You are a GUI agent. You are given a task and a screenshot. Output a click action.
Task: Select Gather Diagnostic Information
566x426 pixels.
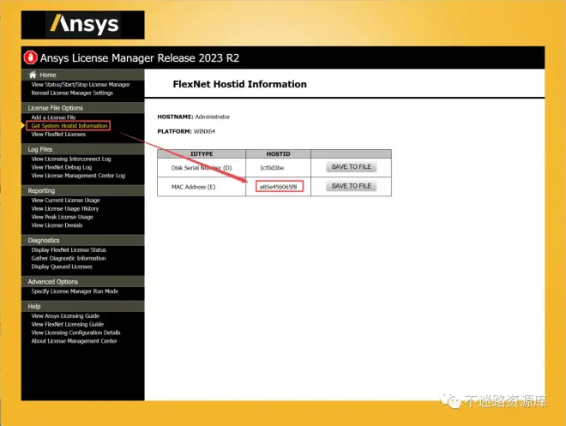point(69,258)
